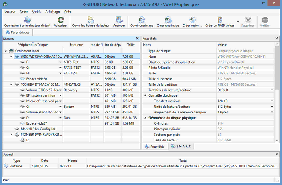The width and height of the screenshot is (282, 185).
Task: Click the Espace vide27 icon
Action: coord(22,123)
